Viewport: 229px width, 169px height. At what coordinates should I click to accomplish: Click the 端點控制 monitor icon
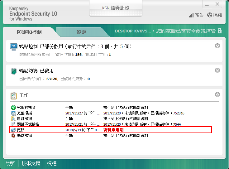point(14,47)
